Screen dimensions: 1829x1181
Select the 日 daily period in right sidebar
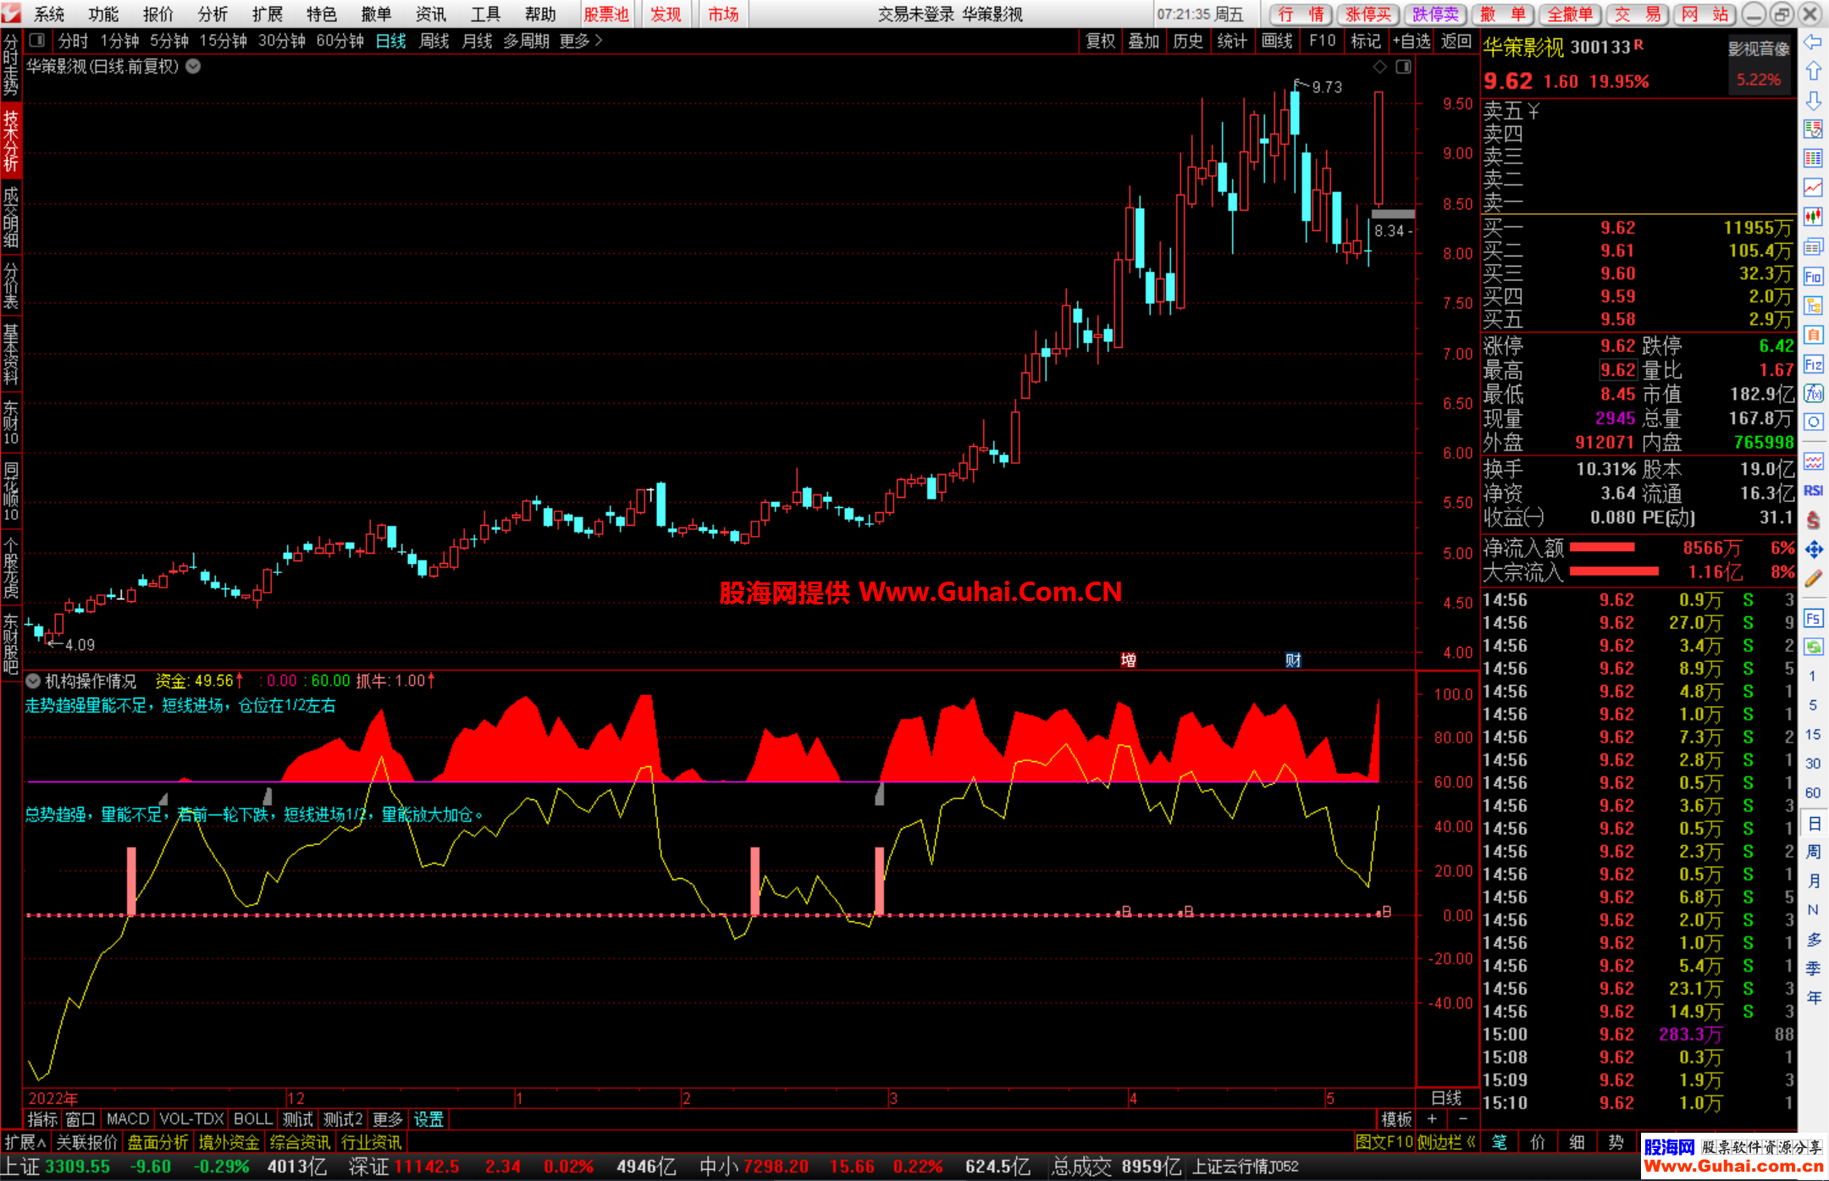click(1813, 823)
